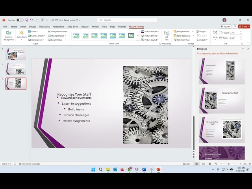This screenshot has height=189, width=252.
Task: Apply the second picture style
Action: tap(85, 35)
